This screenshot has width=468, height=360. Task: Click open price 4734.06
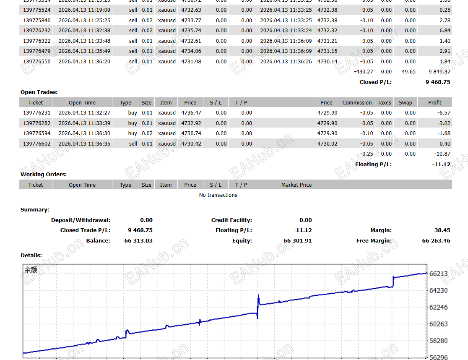[x=191, y=51]
